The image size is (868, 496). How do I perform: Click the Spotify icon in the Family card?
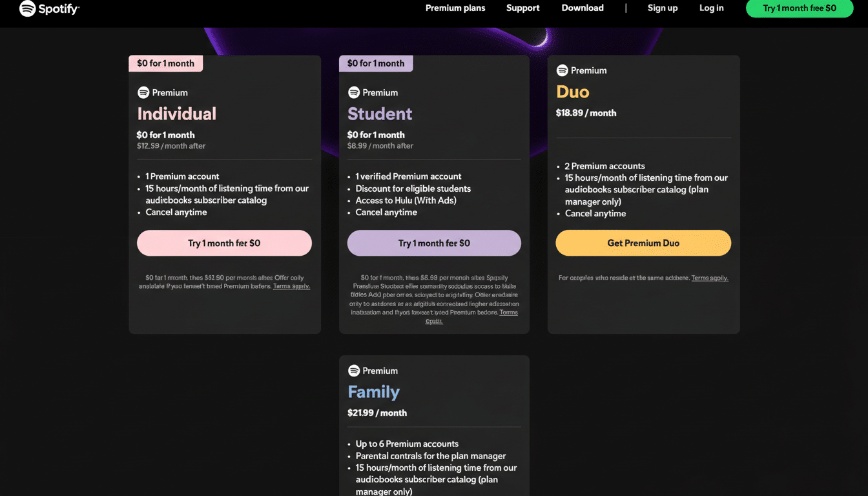[x=354, y=371]
